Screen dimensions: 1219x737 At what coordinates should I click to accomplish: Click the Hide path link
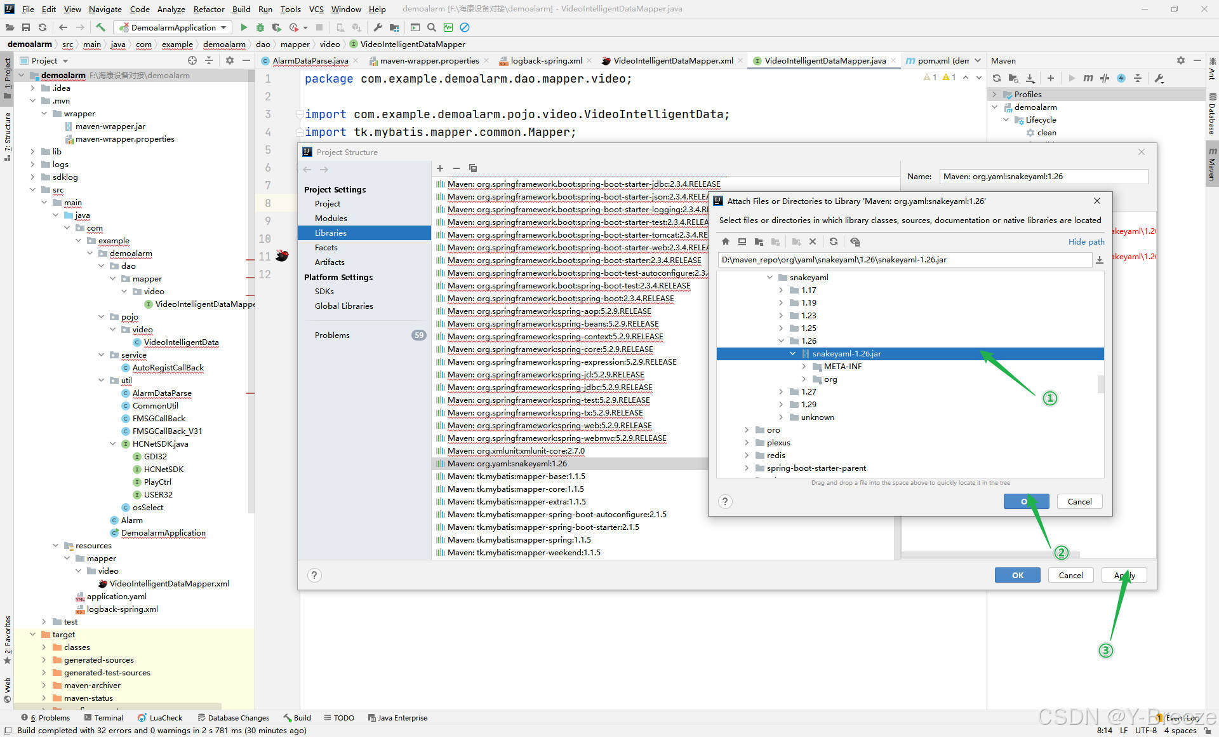[1086, 241]
